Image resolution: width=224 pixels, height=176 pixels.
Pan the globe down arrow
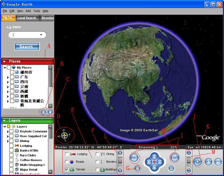pos(154,167)
